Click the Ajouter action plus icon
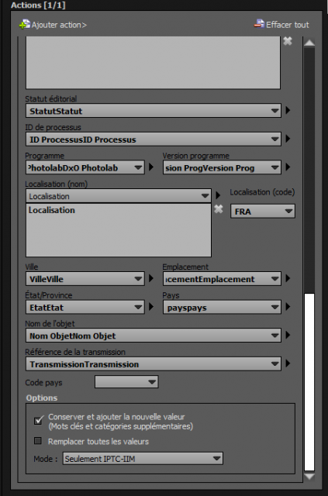Viewport: 328px width, 496px height. [24, 24]
